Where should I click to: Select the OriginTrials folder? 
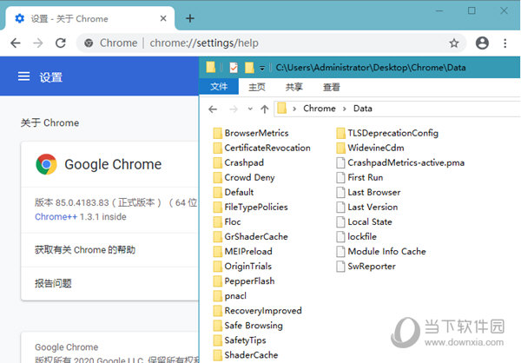tap(242, 267)
